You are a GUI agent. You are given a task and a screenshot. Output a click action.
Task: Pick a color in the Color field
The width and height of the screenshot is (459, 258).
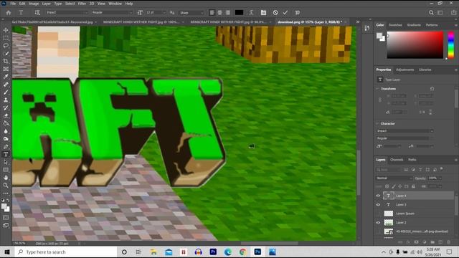click(415, 45)
